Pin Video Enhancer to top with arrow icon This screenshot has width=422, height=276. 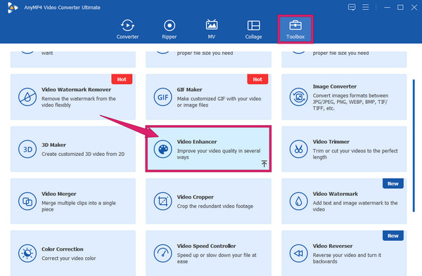click(264, 164)
